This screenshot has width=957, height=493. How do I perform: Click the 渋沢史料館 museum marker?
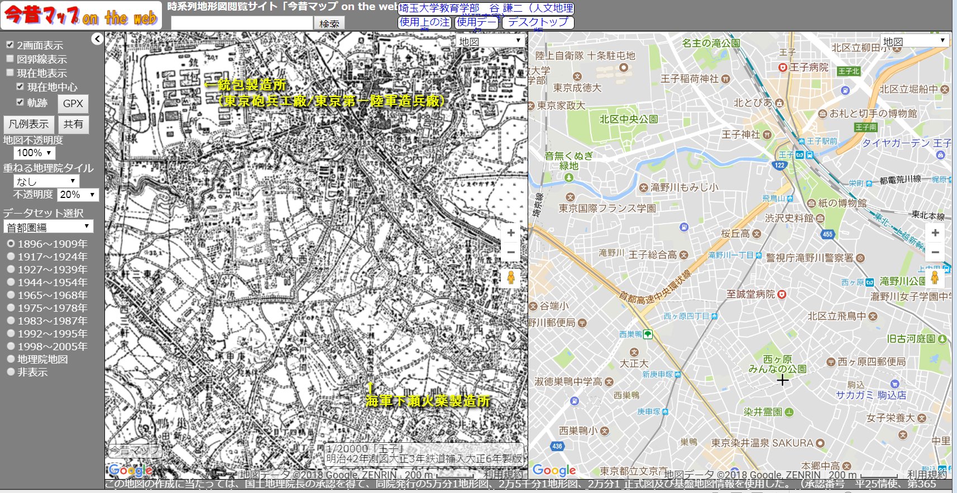(x=820, y=218)
